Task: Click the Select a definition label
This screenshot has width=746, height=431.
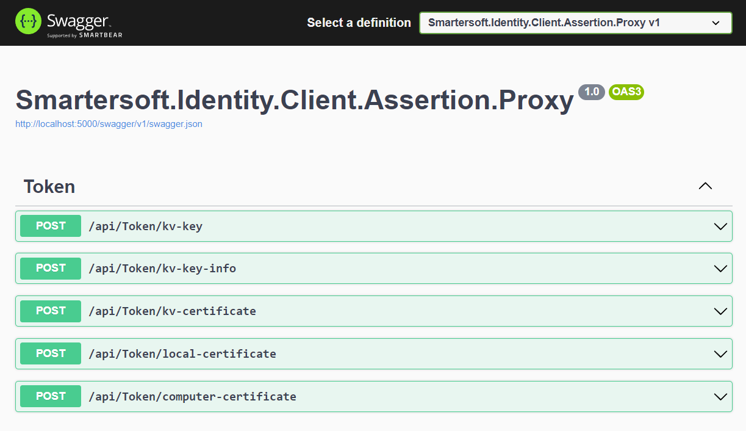Action: click(x=359, y=23)
